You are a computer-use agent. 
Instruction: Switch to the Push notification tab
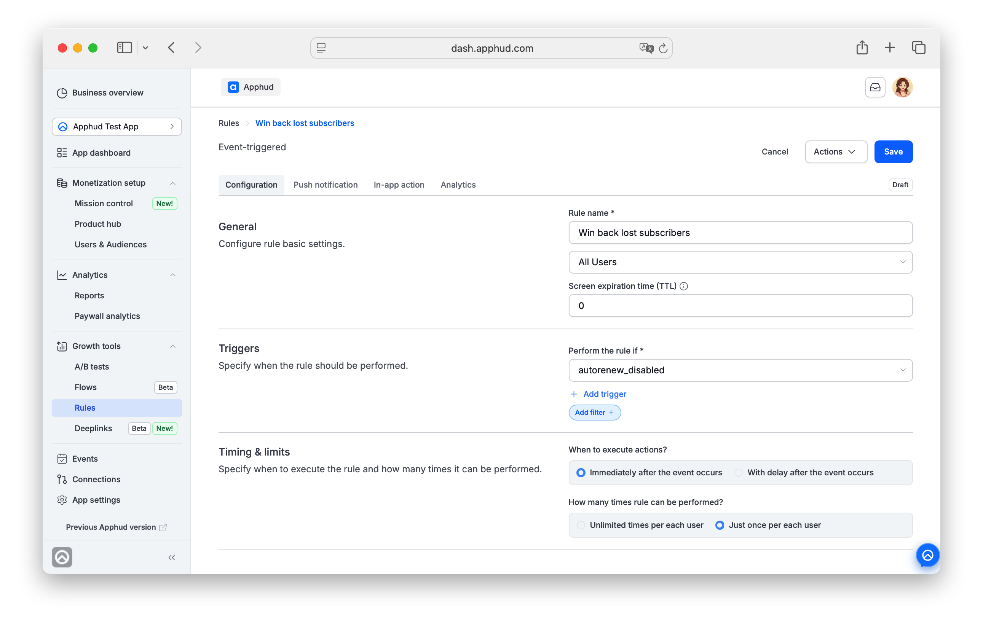[x=326, y=185]
